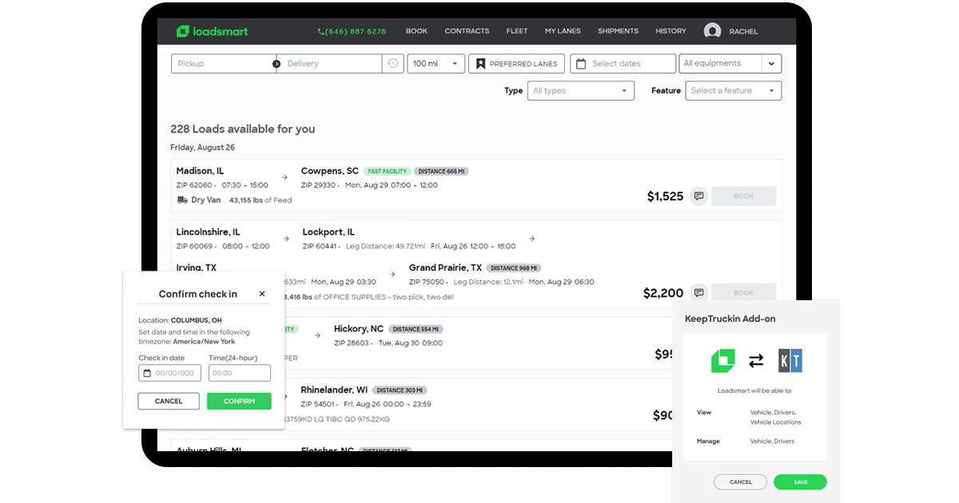Click the PREFERRED LANES button

tap(517, 64)
